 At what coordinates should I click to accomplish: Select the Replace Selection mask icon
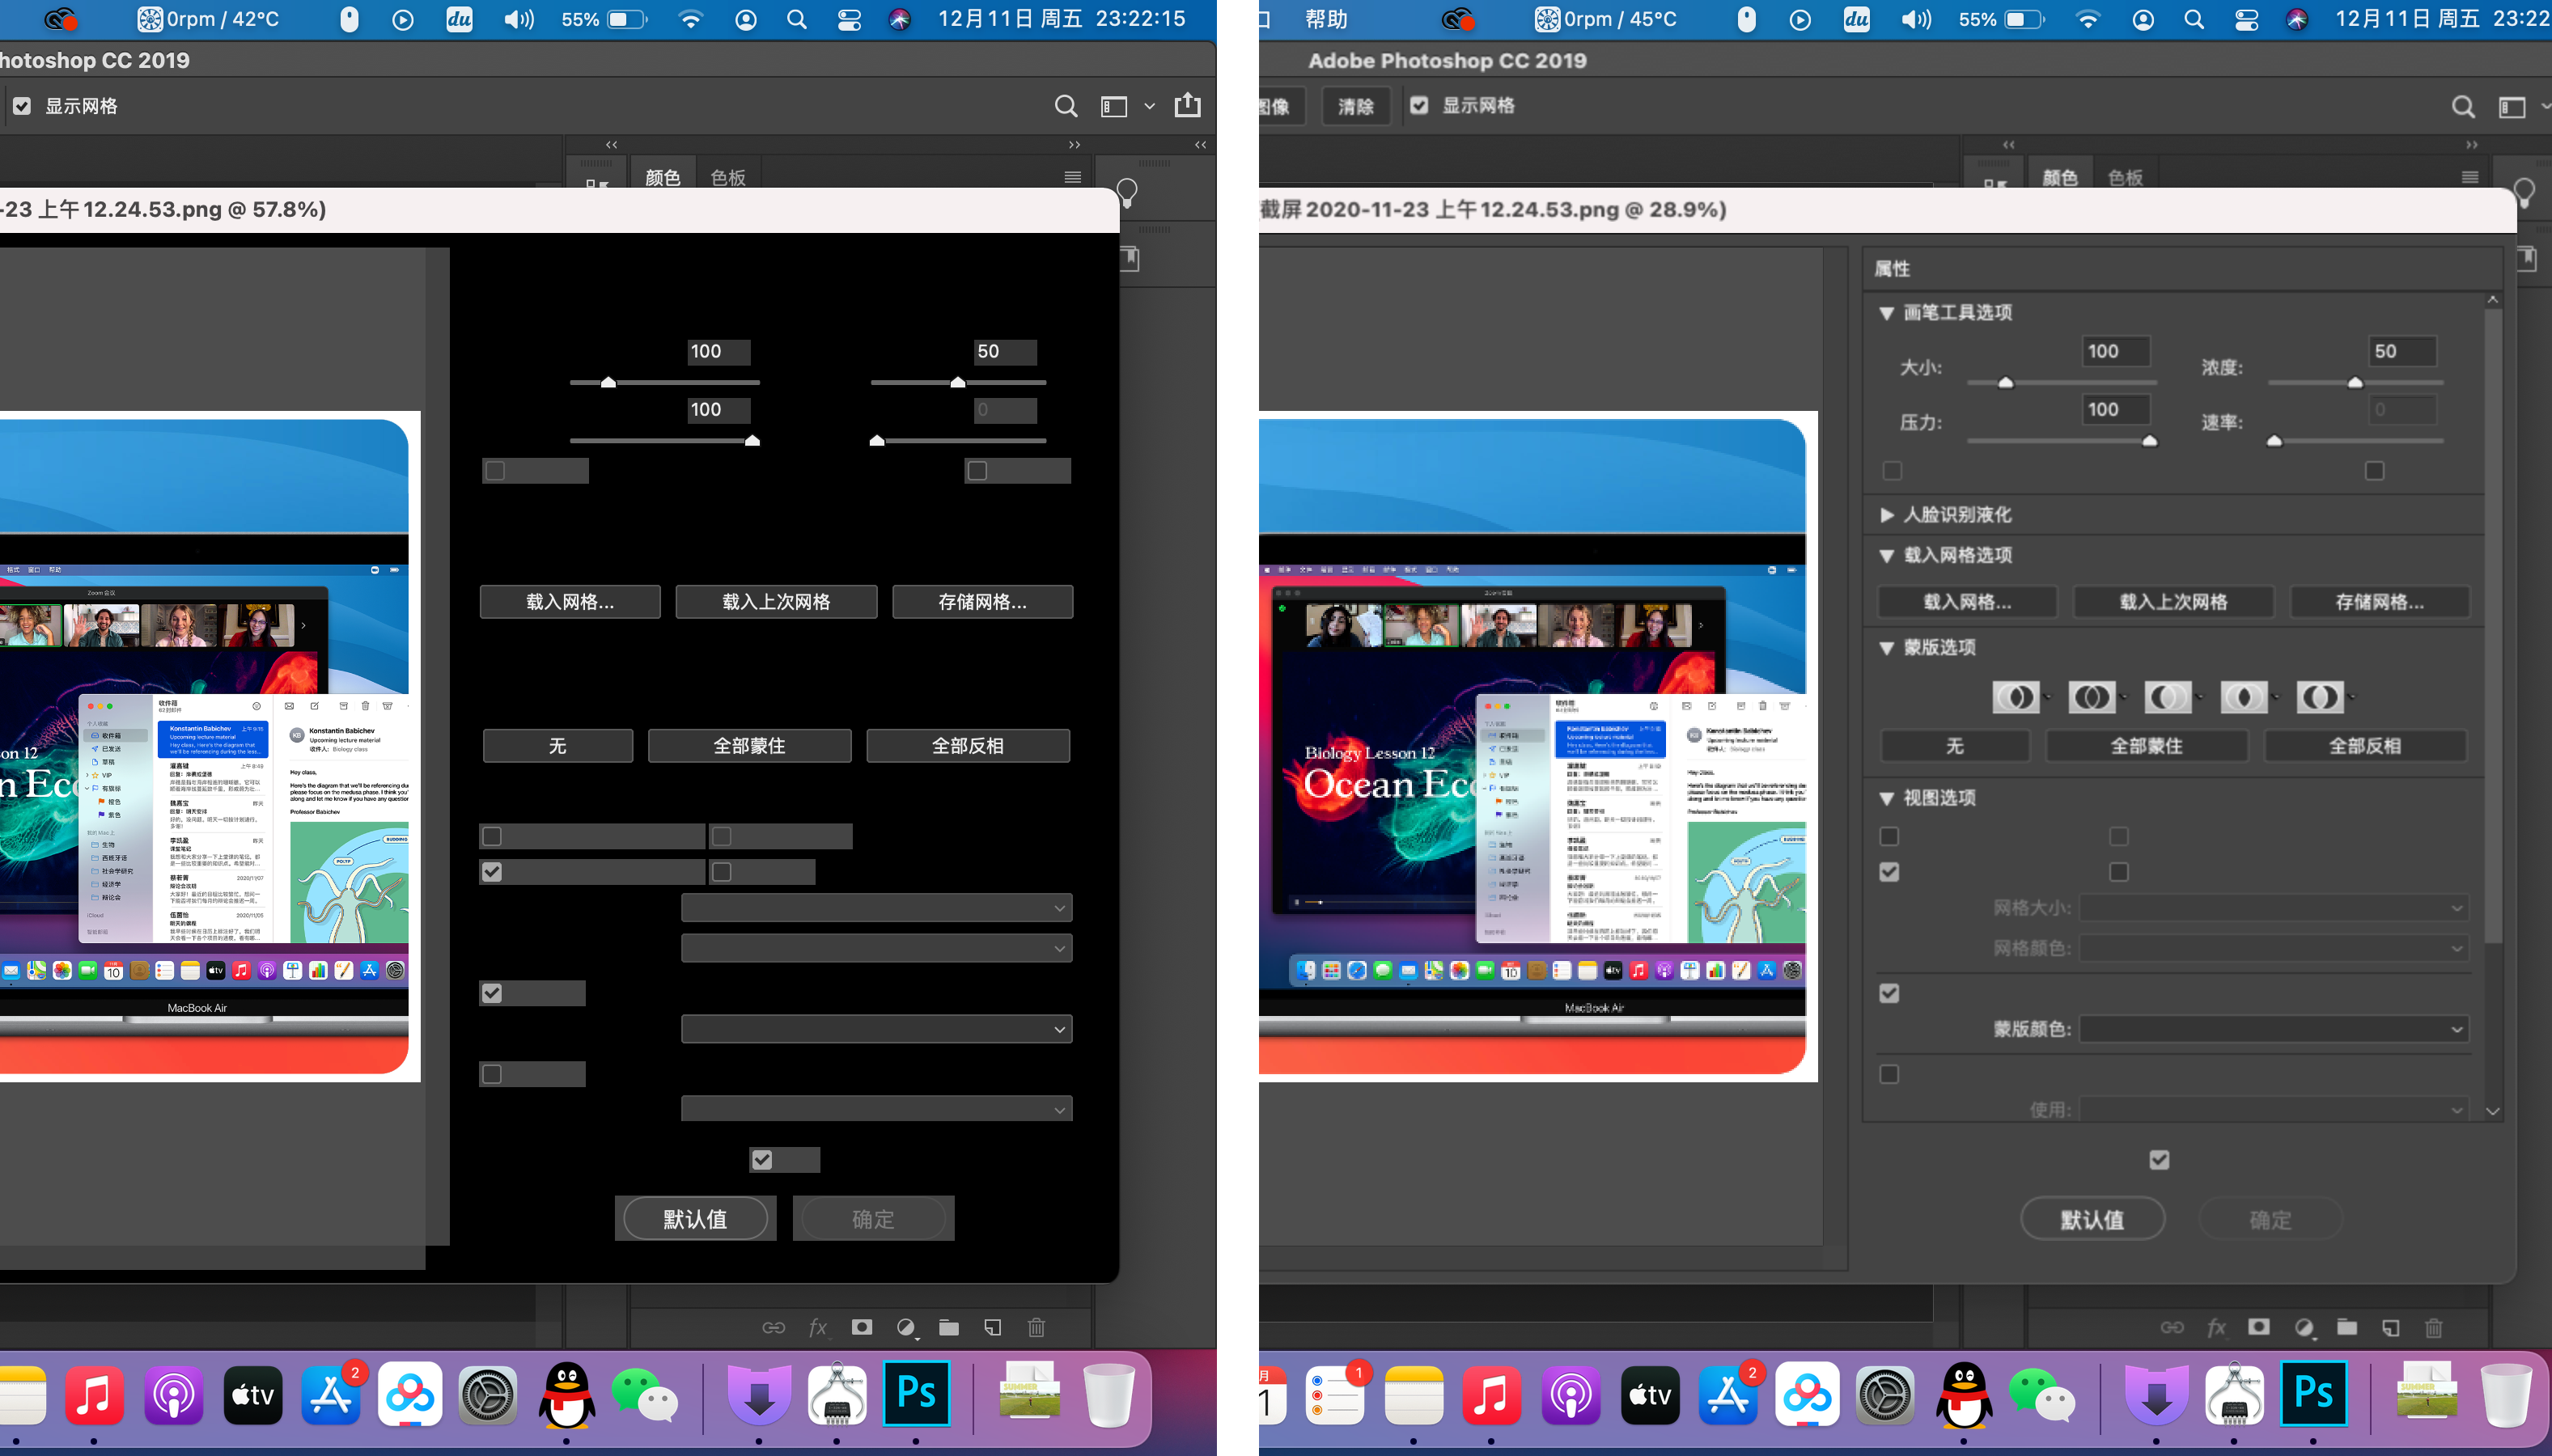point(2015,697)
